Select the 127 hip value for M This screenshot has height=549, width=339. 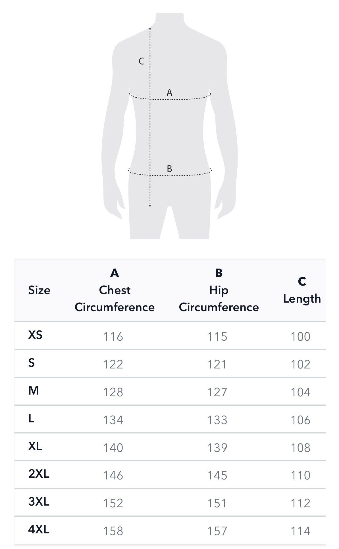click(217, 392)
